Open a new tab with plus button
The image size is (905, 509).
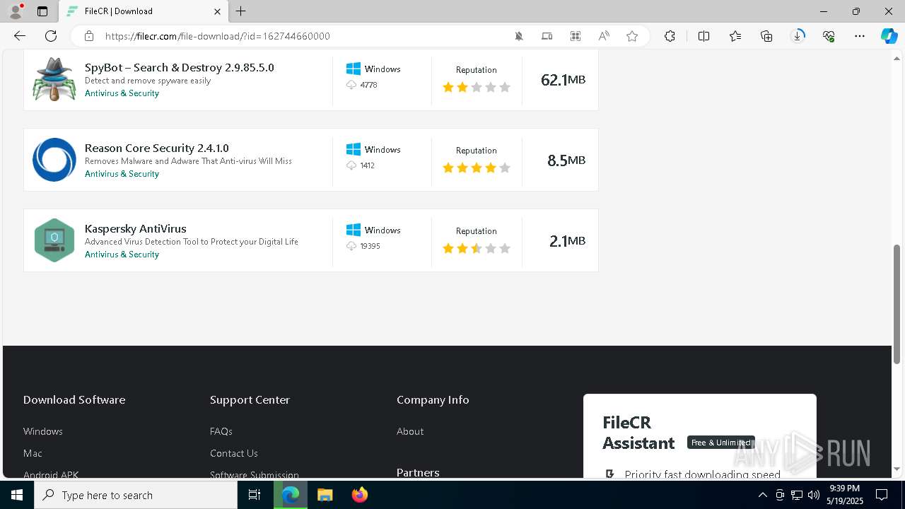(x=241, y=11)
